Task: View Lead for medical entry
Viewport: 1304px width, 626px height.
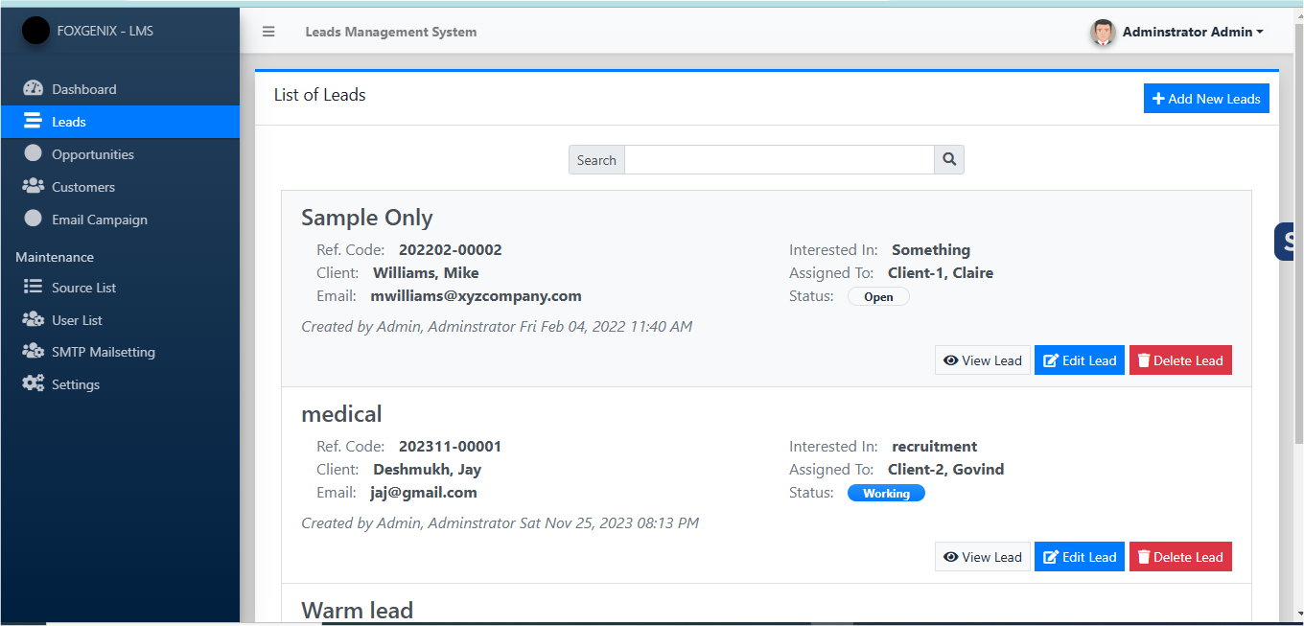Action: (983, 557)
